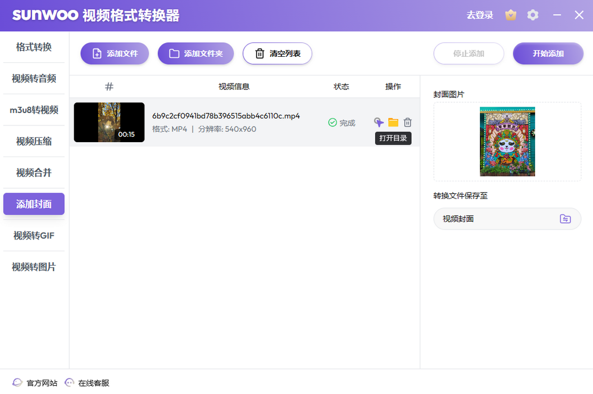Switch to the 格式转换 tab
The height and width of the screenshot is (394, 593).
34,47
